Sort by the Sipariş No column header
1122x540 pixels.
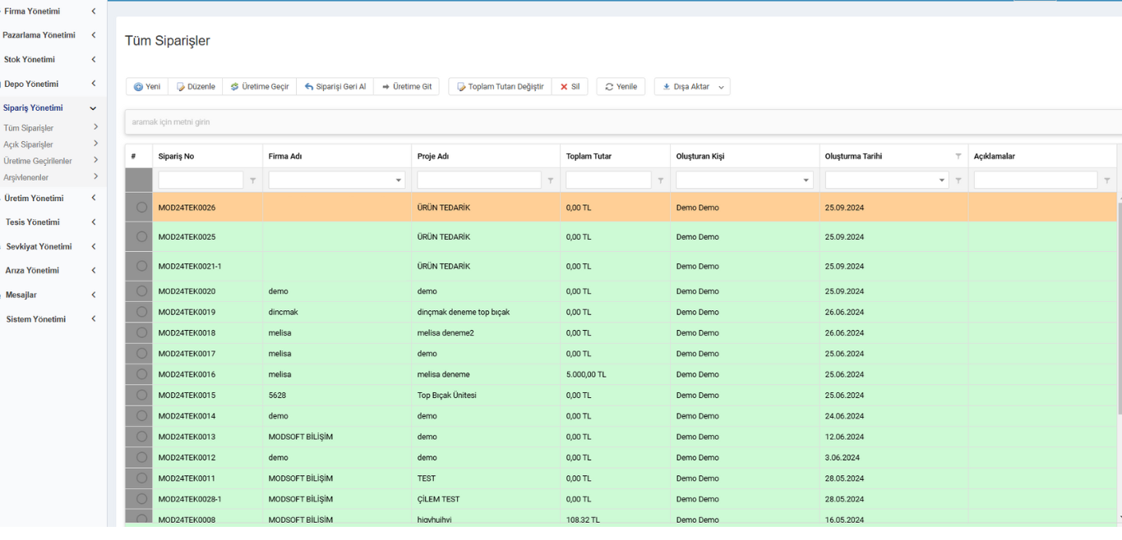point(207,156)
